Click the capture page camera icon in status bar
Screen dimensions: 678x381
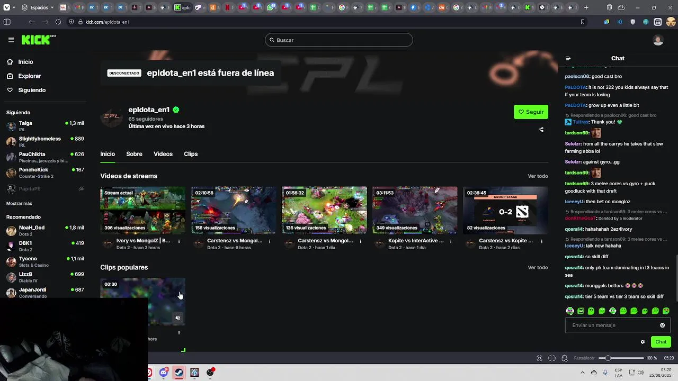(539, 358)
